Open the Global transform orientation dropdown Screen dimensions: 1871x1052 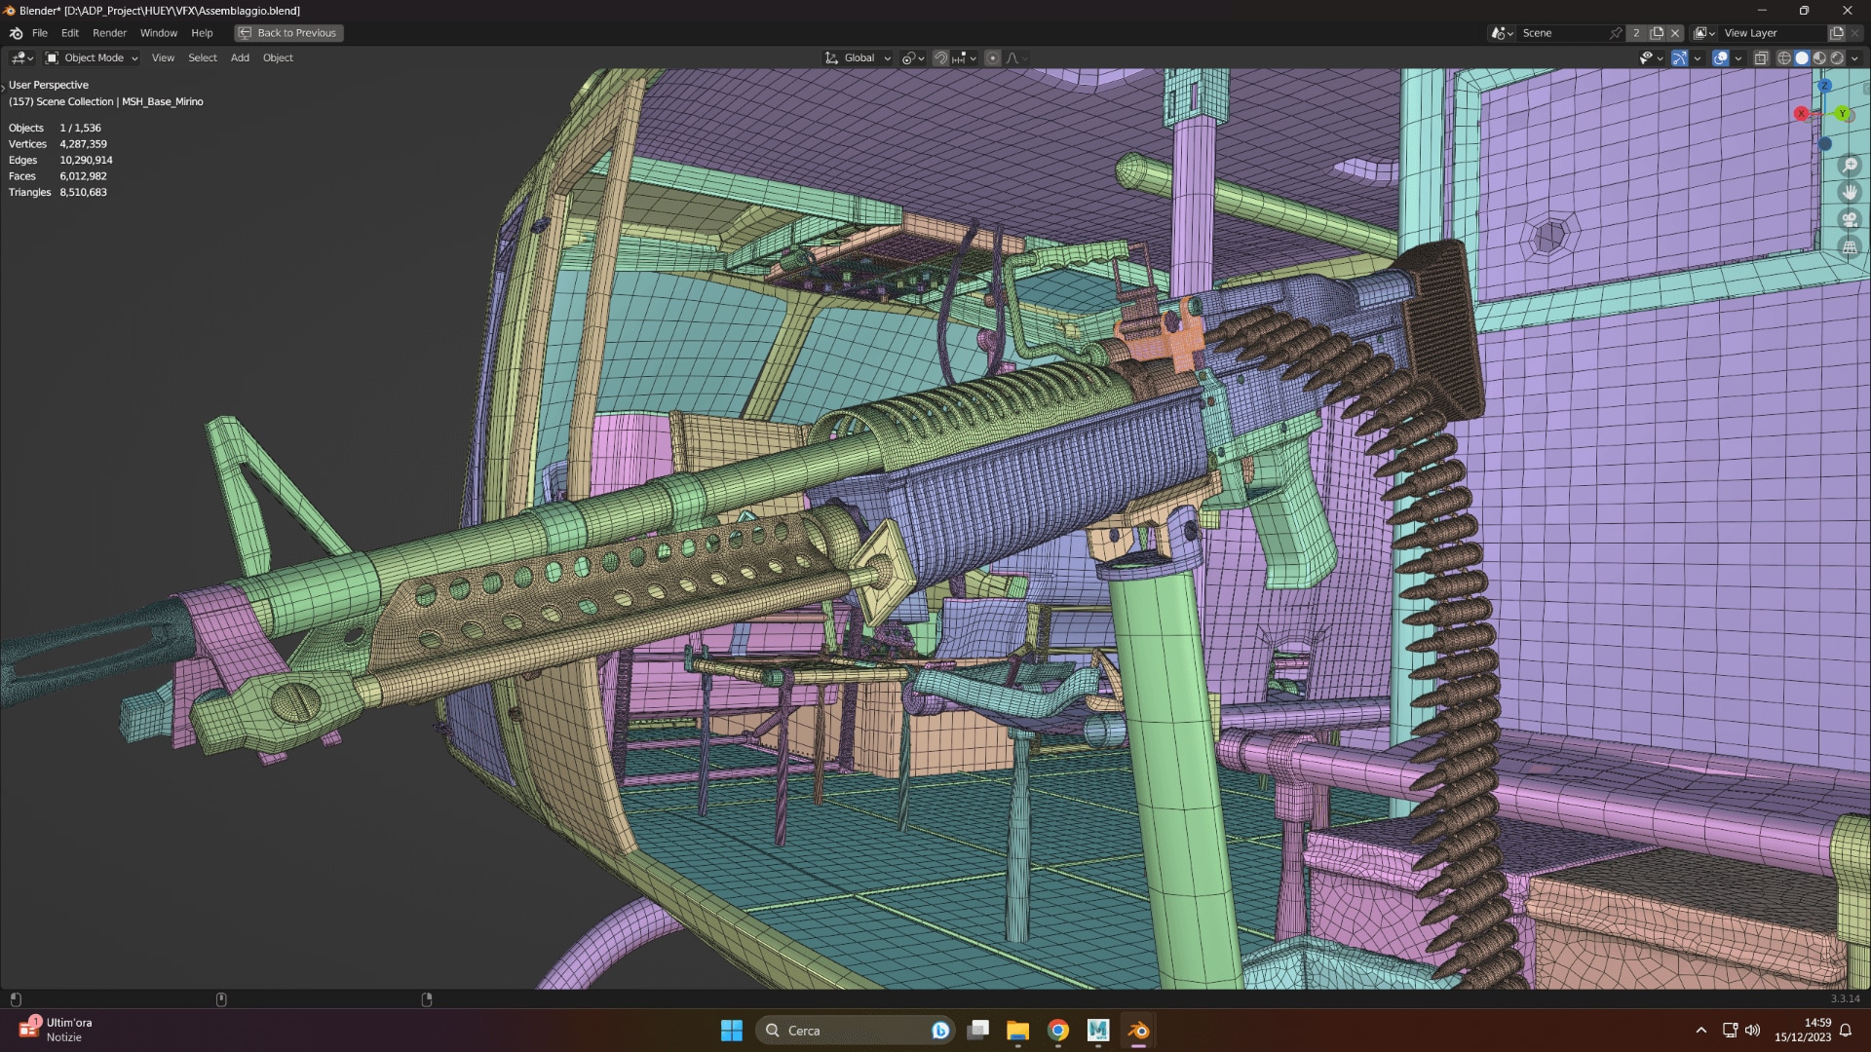859,58
